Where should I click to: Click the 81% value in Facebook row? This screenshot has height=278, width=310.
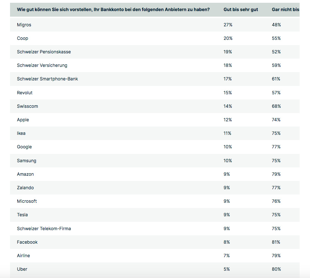276,242
